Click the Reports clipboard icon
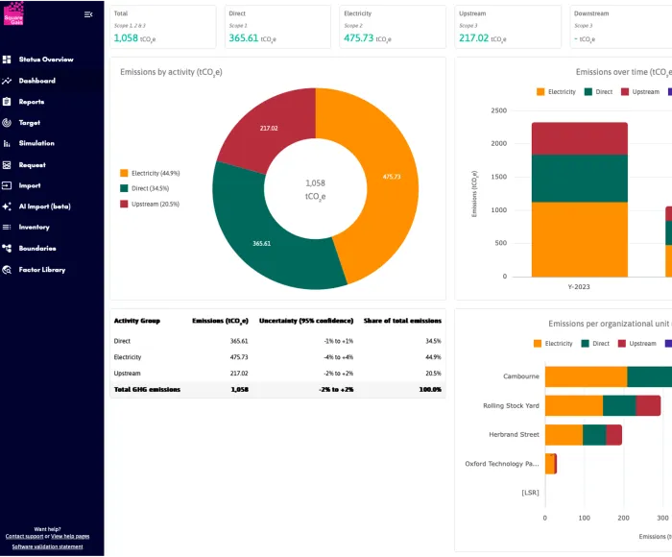672x557 pixels. 7,102
